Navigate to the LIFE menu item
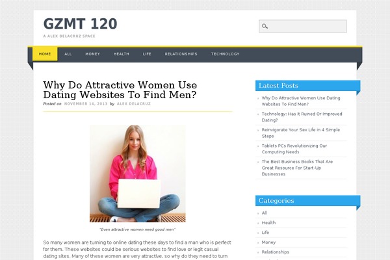 tap(147, 54)
